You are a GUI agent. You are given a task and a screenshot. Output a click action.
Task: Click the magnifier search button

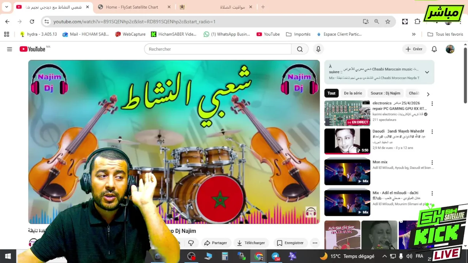tap(300, 49)
